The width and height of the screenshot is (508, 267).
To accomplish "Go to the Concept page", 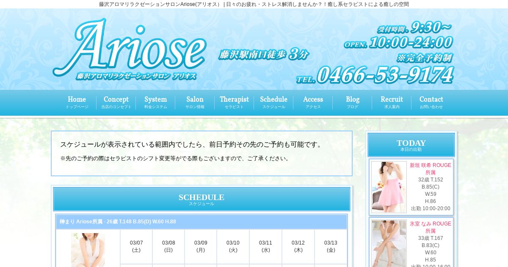I will [116, 103].
